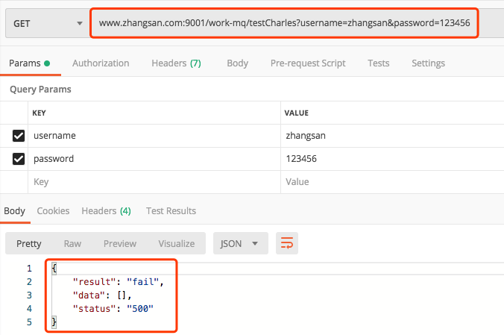Screen dimensions: 504x335
Task: Select the Pretty view button
Action: point(29,244)
